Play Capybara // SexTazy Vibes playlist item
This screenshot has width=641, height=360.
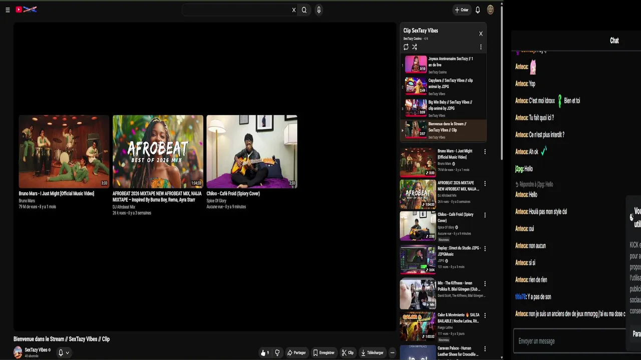(443, 86)
